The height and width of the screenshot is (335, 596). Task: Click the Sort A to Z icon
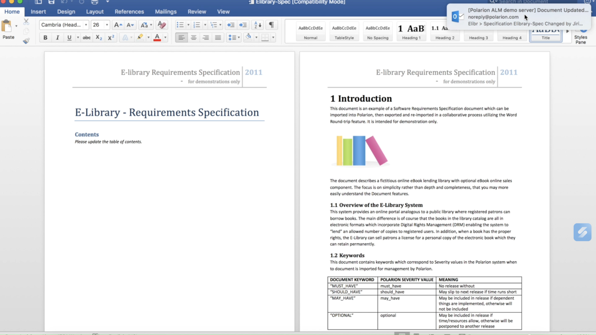pyautogui.click(x=257, y=25)
